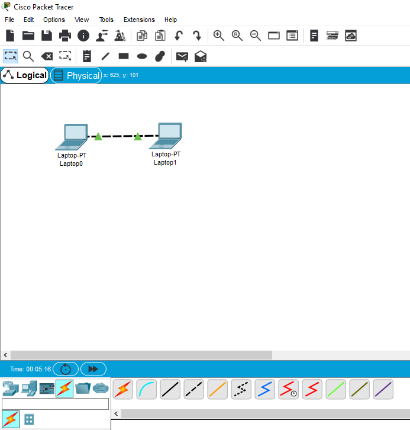Choose dotted Phone cable
Image resolution: width=410 pixels, height=430 pixels.
pyautogui.click(x=241, y=389)
